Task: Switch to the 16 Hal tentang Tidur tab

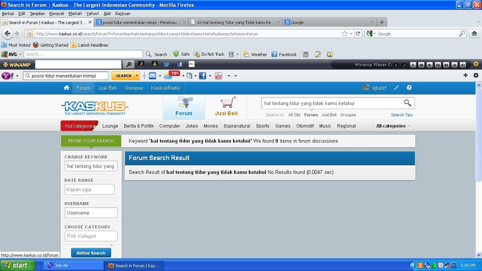Action: point(235,22)
